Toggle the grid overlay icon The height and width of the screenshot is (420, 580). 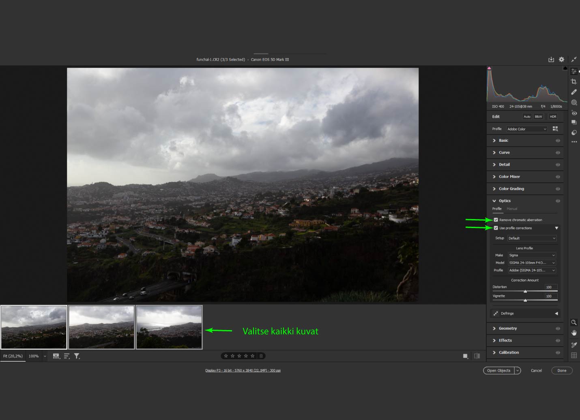coord(574,355)
